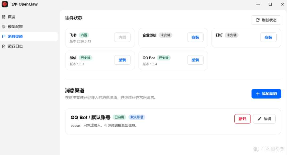Install the 企业微信 plugin
This screenshot has width=287, height=155.
[195, 37]
